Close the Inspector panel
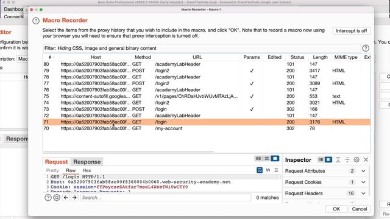Screen dimensions: 390x219 coord(366,159)
